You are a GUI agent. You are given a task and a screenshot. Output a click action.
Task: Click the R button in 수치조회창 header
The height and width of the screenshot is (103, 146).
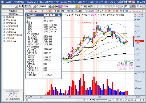52,15
